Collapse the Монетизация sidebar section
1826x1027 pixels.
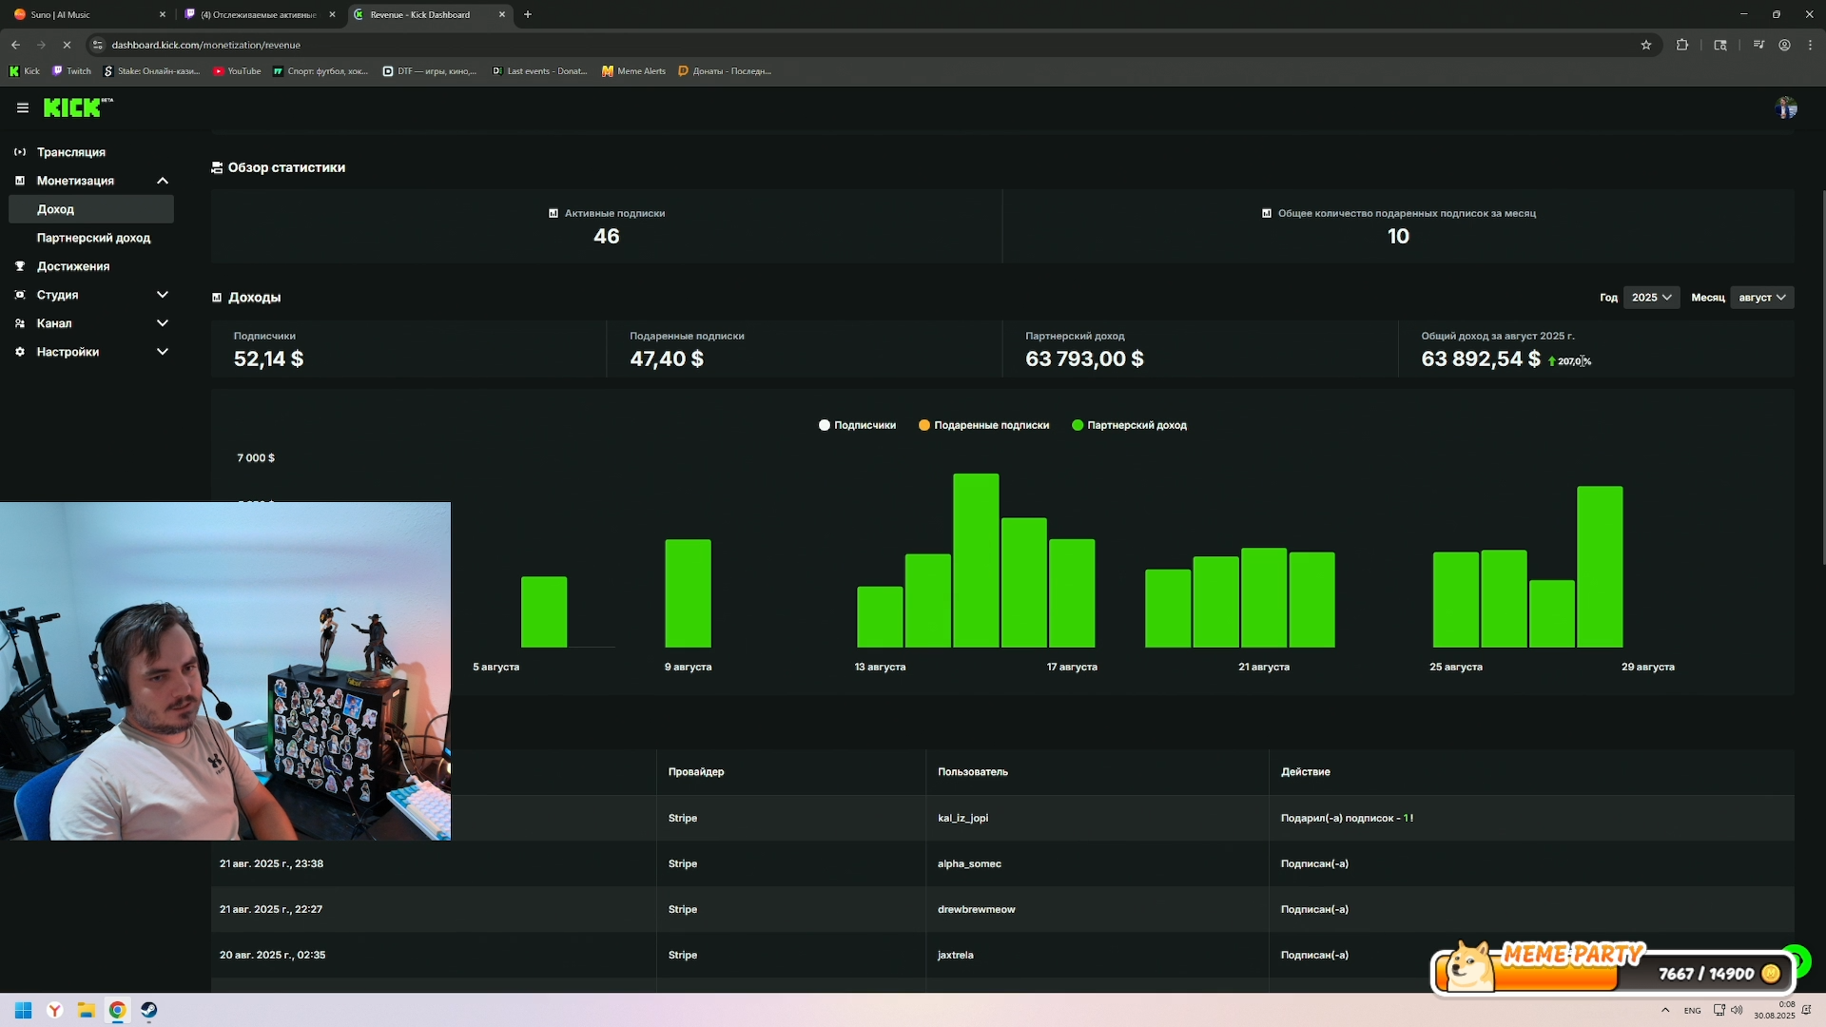click(163, 181)
